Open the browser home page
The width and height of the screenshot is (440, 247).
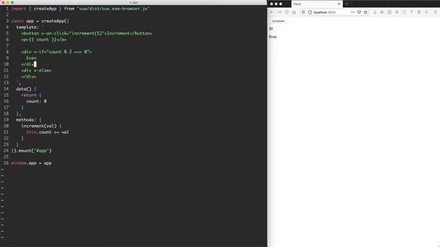(x=294, y=12)
